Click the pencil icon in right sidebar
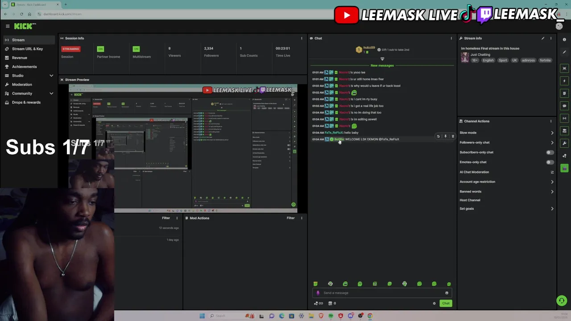This screenshot has width=571, height=321. [564, 52]
